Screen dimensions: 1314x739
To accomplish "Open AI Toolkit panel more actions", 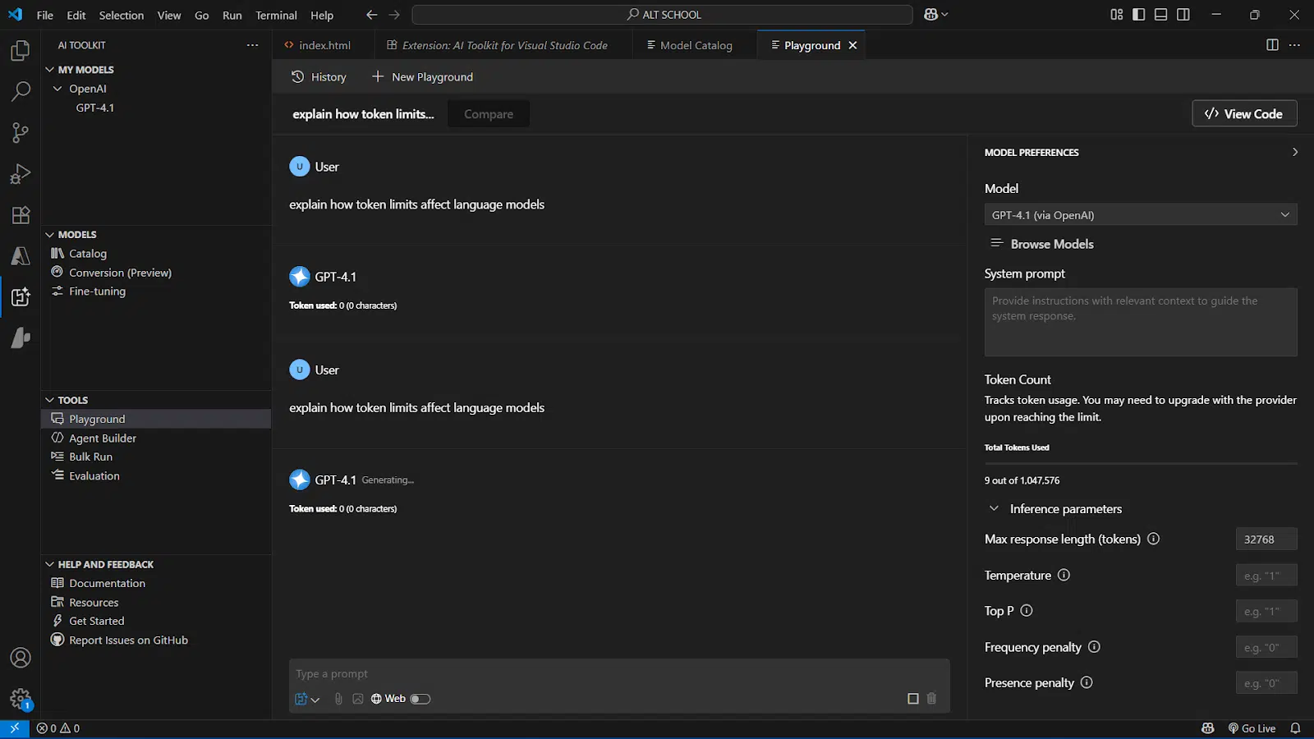I will click(x=252, y=45).
